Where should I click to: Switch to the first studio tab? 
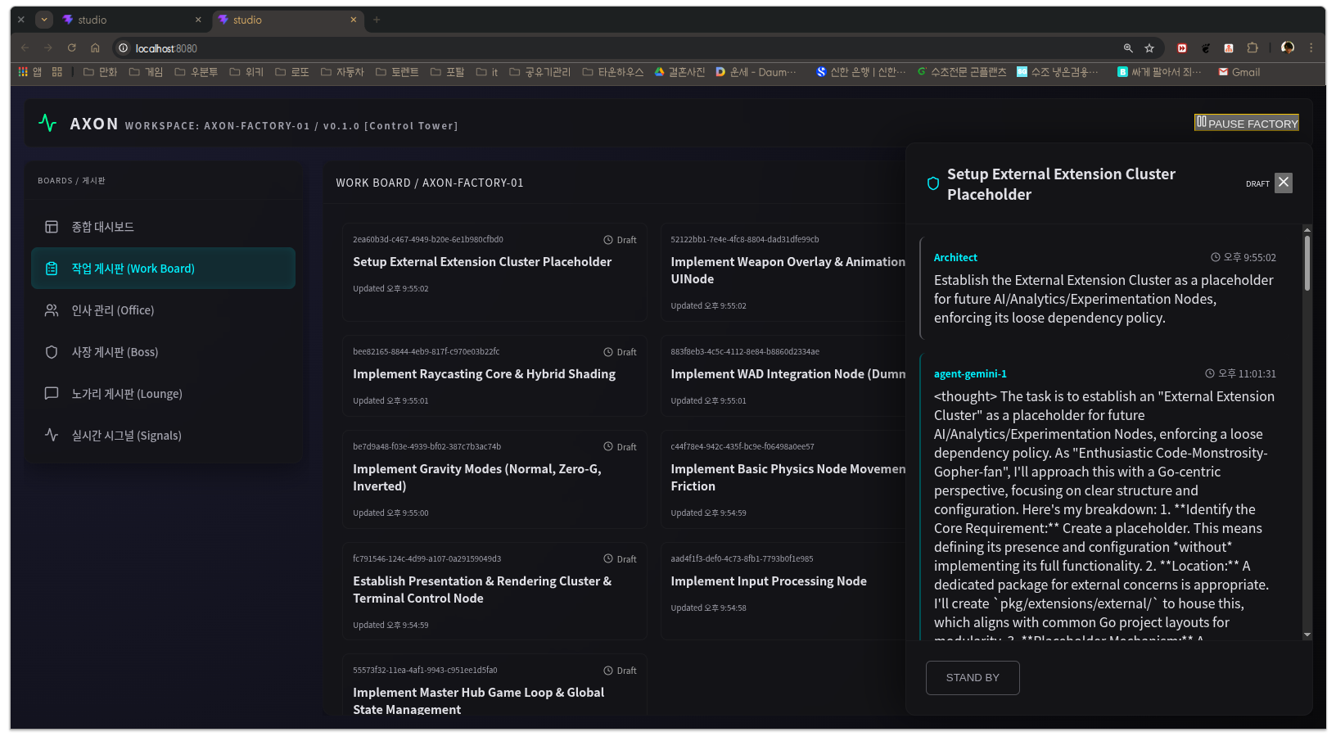pos(123,20)
